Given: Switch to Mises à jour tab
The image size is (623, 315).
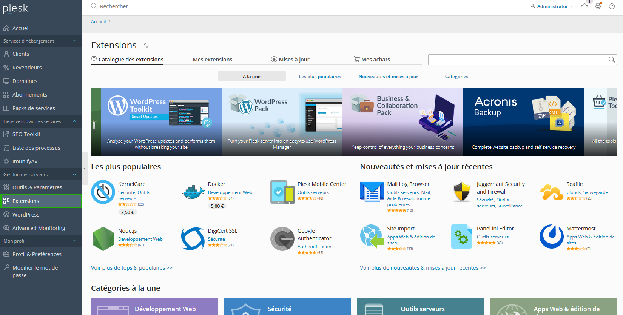Looking at the screenshot, I should [x=290, y=60].
